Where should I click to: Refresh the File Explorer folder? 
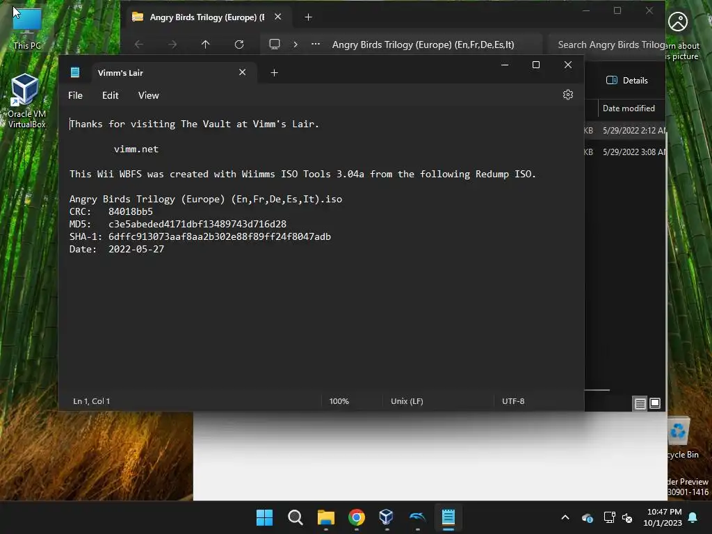pos(239,44)
